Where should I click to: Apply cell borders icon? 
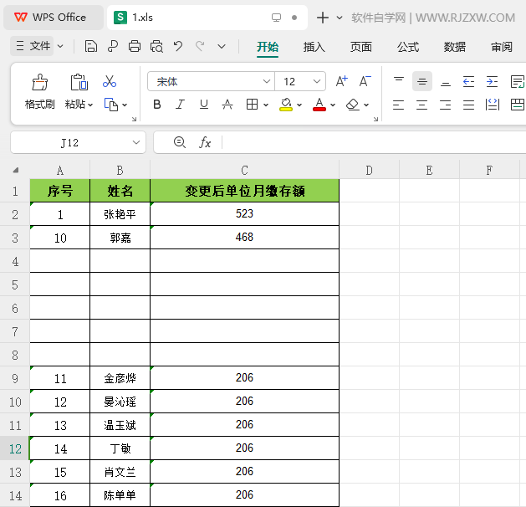(252, 105)
